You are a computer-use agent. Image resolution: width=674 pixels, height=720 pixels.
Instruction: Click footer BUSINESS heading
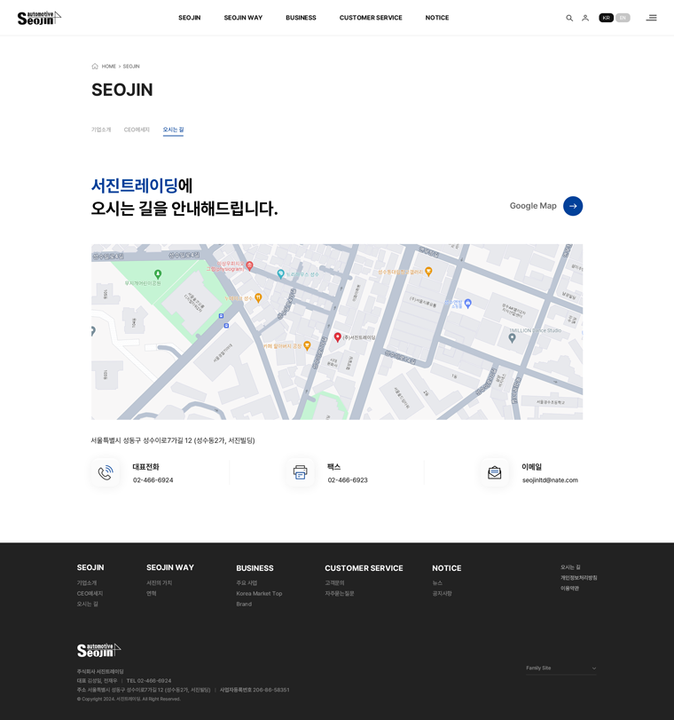point(255,568)
